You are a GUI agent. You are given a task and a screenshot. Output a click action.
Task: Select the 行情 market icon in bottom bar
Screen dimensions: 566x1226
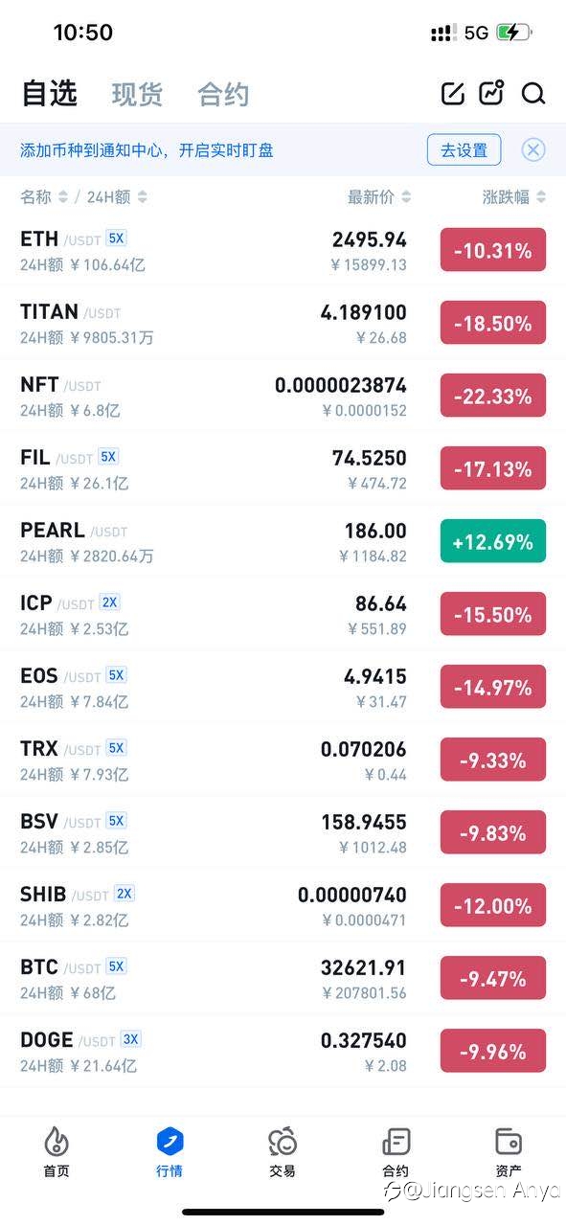[170, 1141]
